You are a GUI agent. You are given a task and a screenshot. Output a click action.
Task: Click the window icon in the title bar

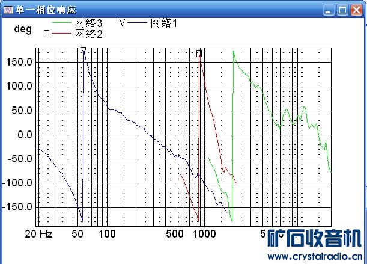(8, 10)
